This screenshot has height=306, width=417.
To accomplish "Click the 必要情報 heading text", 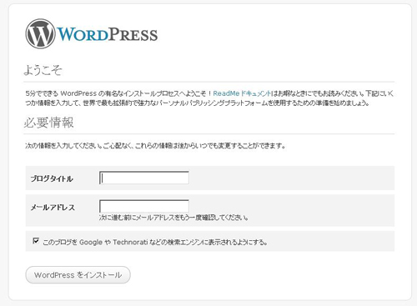I will click(49, 123).
